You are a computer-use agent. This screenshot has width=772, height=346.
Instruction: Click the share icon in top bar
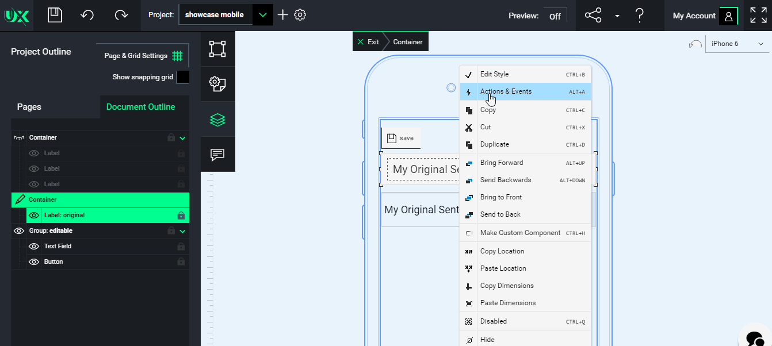[x=593, y=16]
